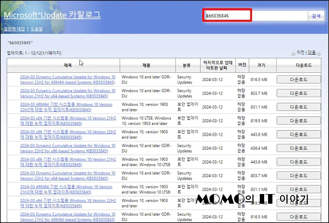
Task: Click the 819.5 MB size in x64 21H2 row
Action: (x=259, y=121)
